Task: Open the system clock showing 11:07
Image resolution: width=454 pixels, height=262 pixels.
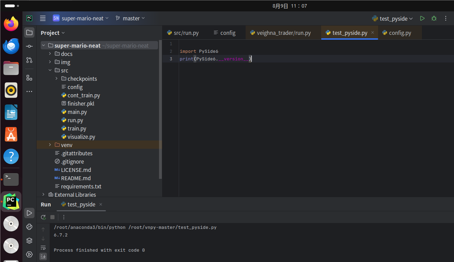Action: 289,6
